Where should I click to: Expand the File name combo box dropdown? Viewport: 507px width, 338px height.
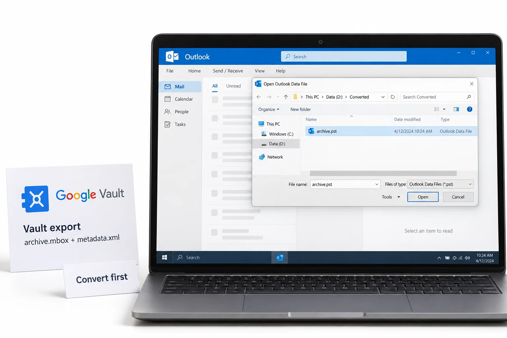pos(377,184)
